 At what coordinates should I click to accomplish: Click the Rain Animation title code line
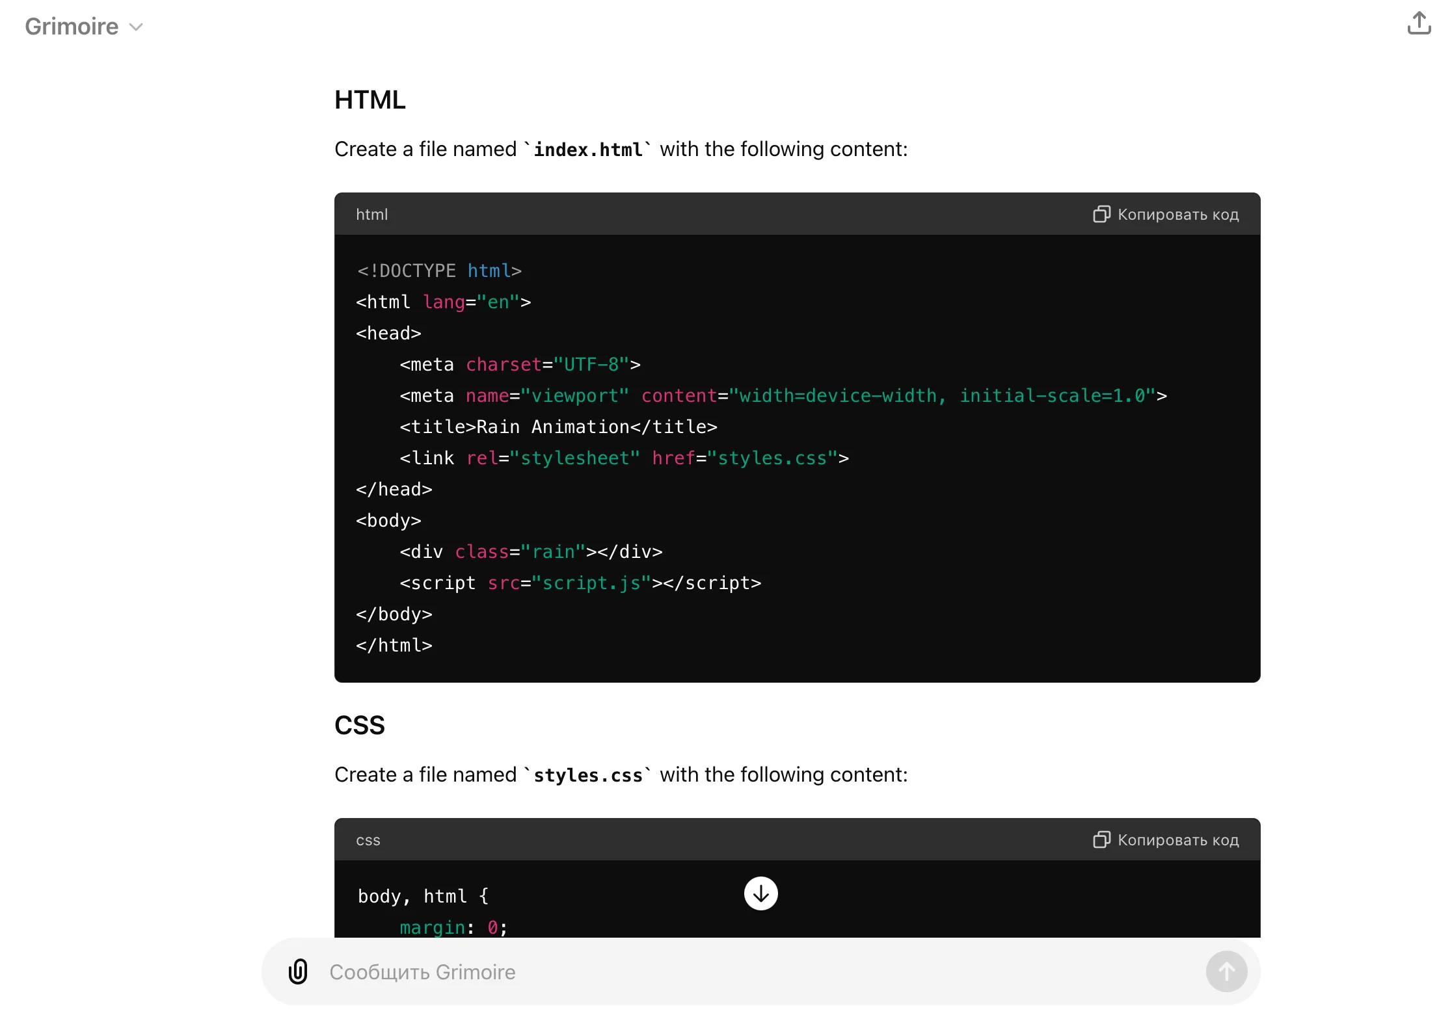tap(558, 427)
